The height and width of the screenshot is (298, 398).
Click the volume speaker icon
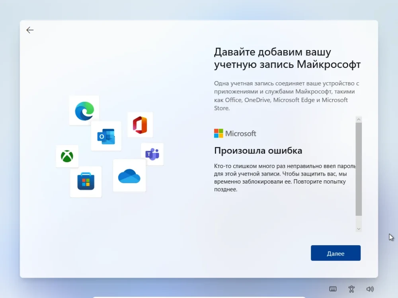click(x=370, y=289)
